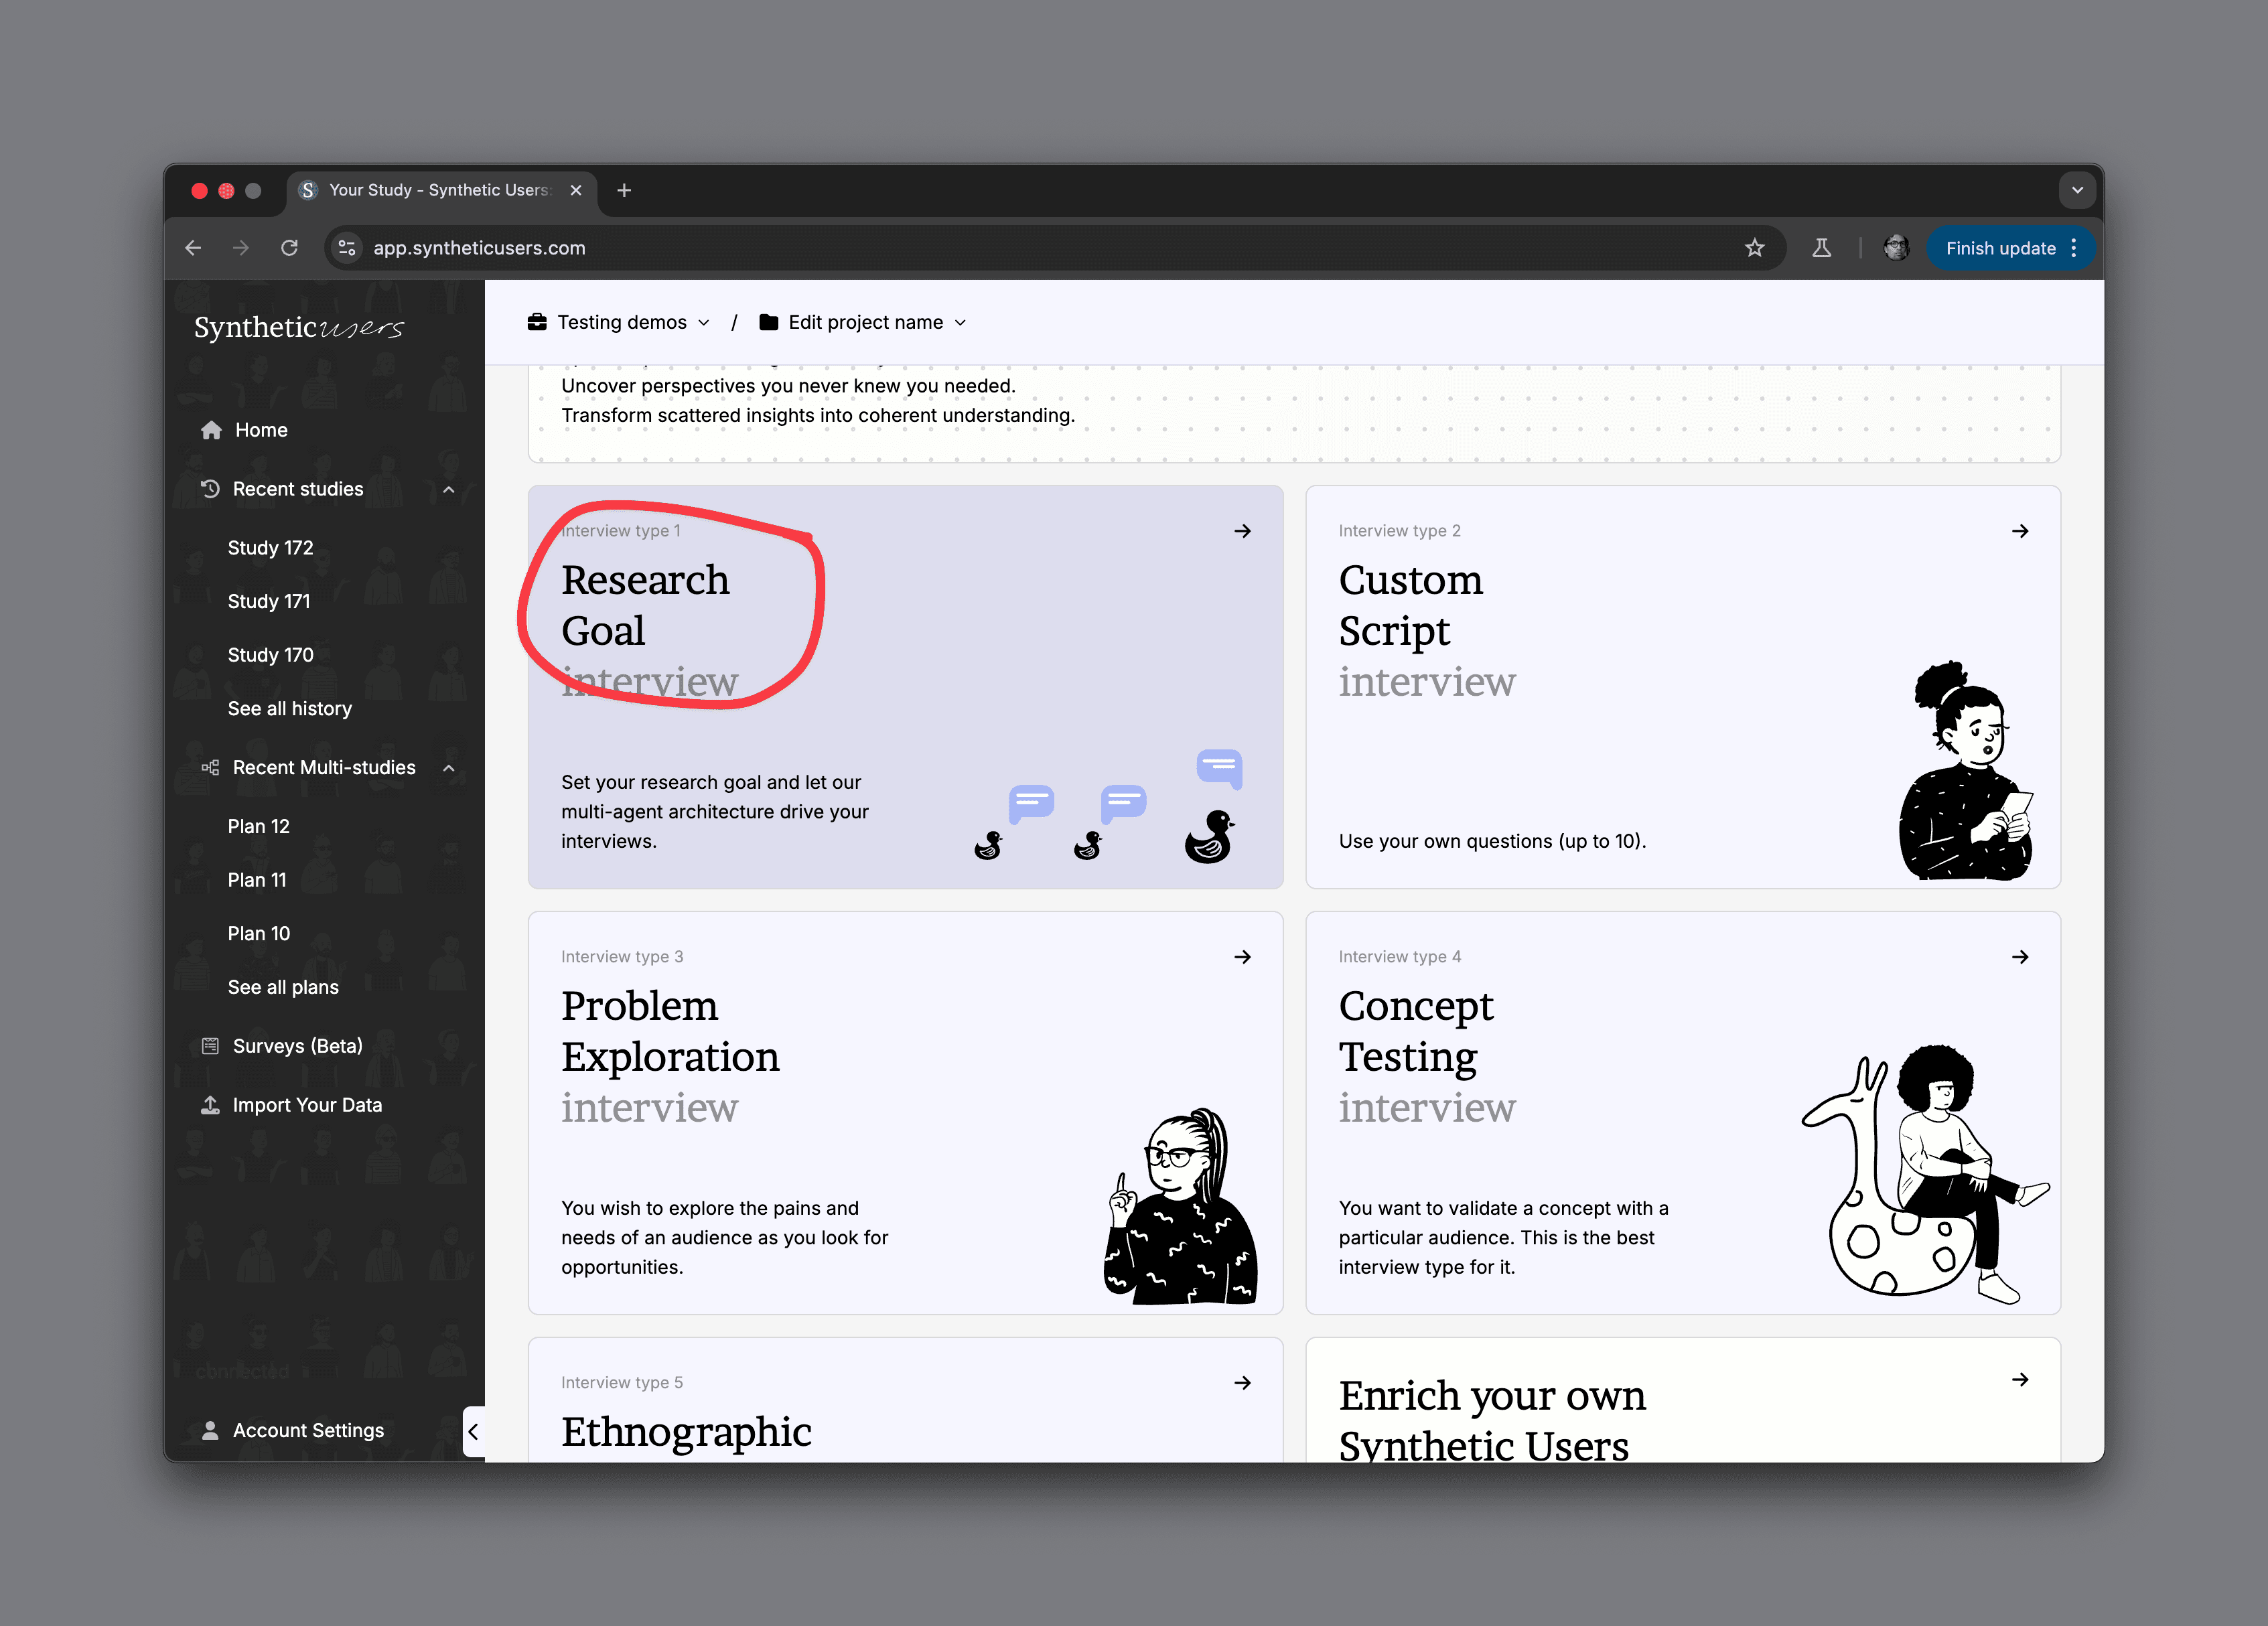Open Study 172 from recent studies

(x=270, y=548)
